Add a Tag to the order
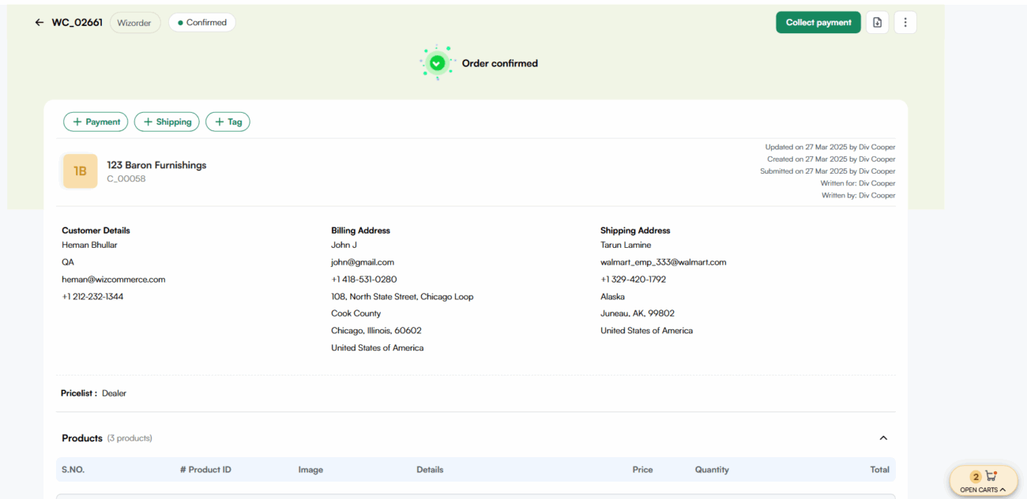 (228, 122)
